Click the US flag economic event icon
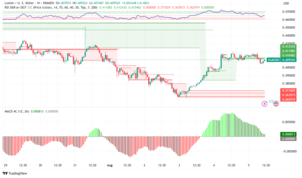Image resolution: width=302 pixels, height=178 pixels. pyautogui.click(x=276, y=104)
